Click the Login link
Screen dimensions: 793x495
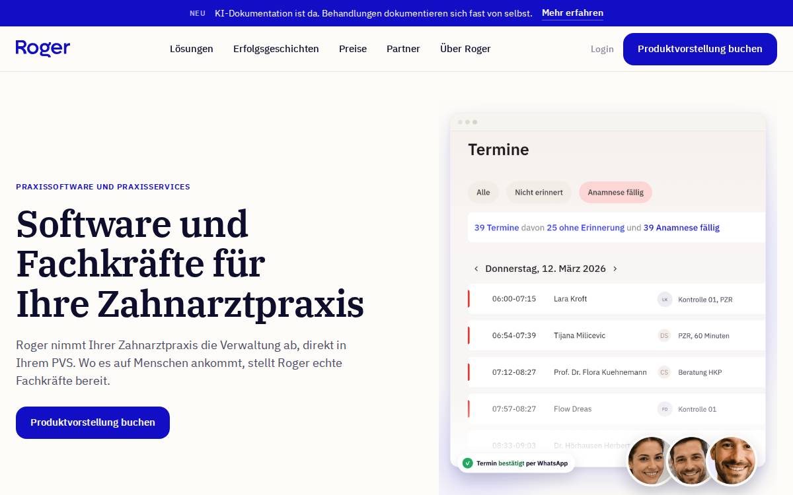602,49
